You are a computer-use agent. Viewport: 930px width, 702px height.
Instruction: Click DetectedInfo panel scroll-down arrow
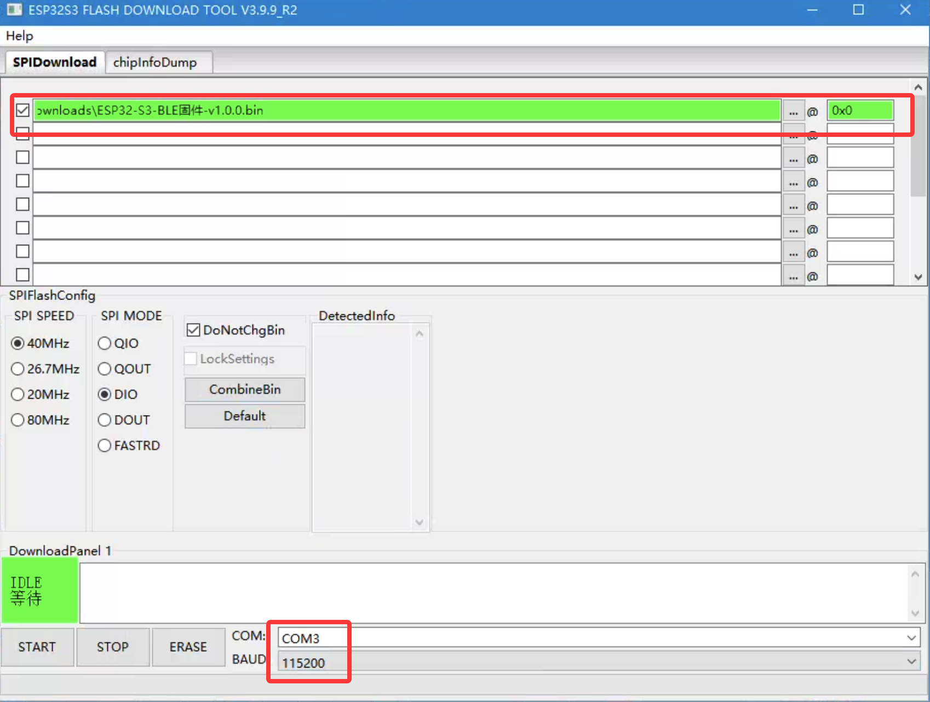click(420, 522)
